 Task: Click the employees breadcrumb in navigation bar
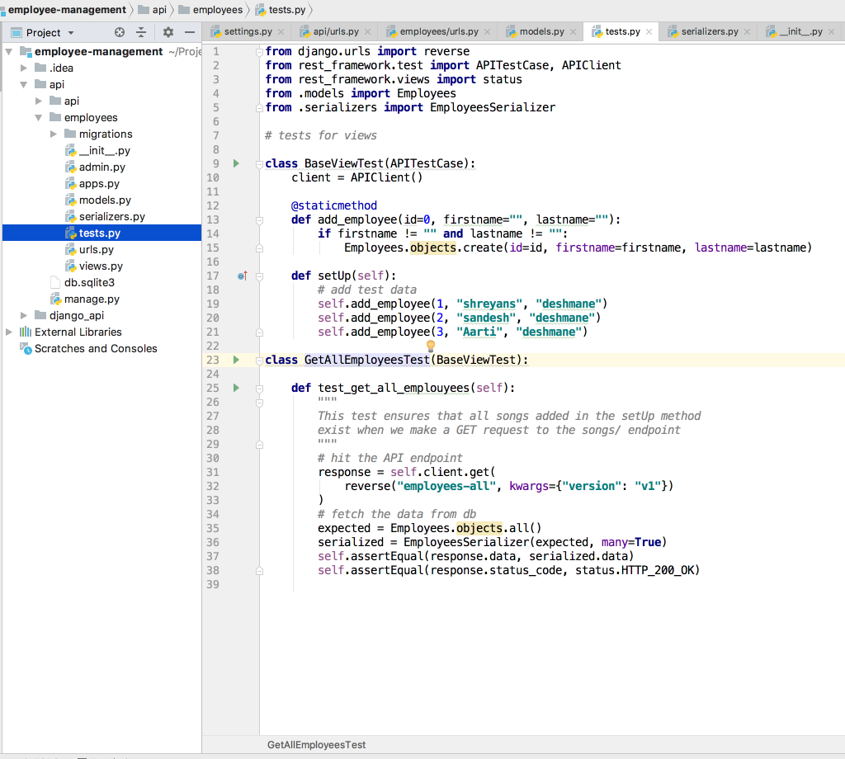pos(217,10)
